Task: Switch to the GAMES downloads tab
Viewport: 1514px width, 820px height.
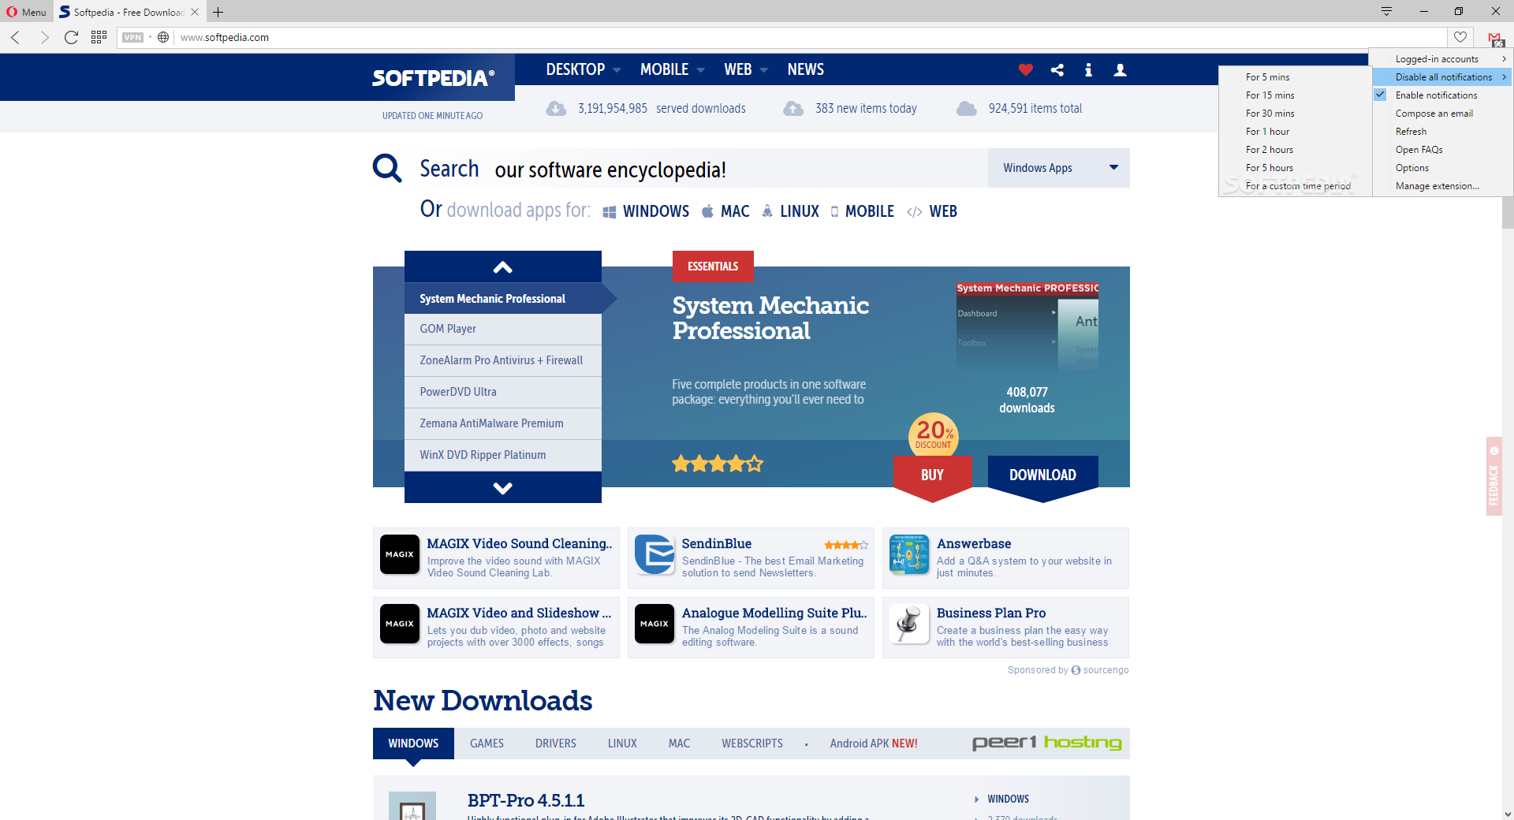Action: click(x=487, y=744)
